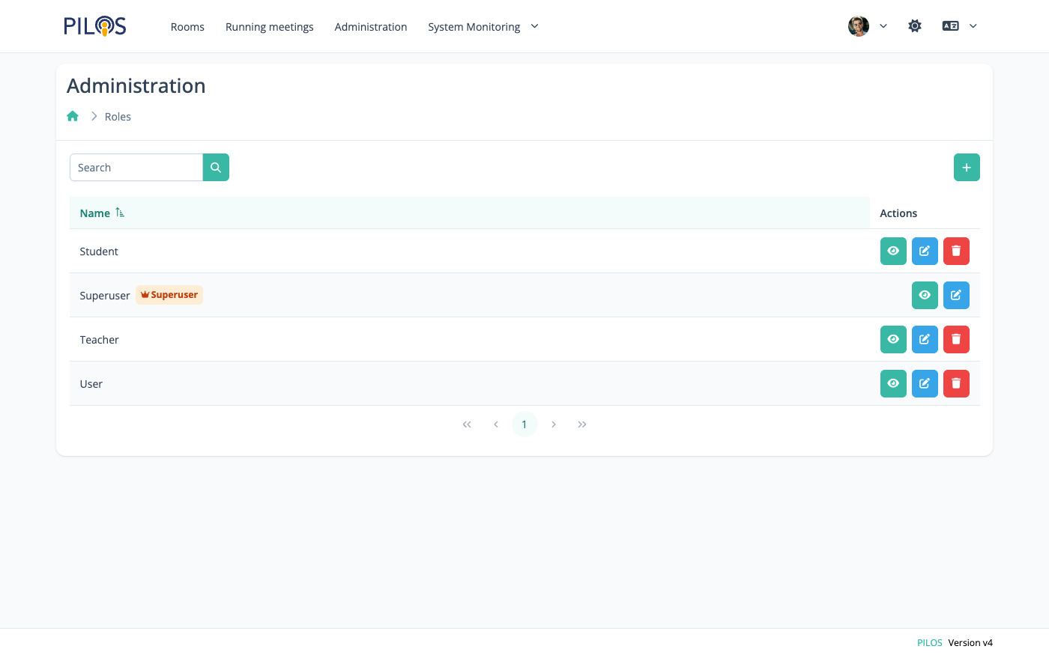This screenshot has height=655, width=1049.
Task: Edit the Student role
Action: tap(925, 252)
